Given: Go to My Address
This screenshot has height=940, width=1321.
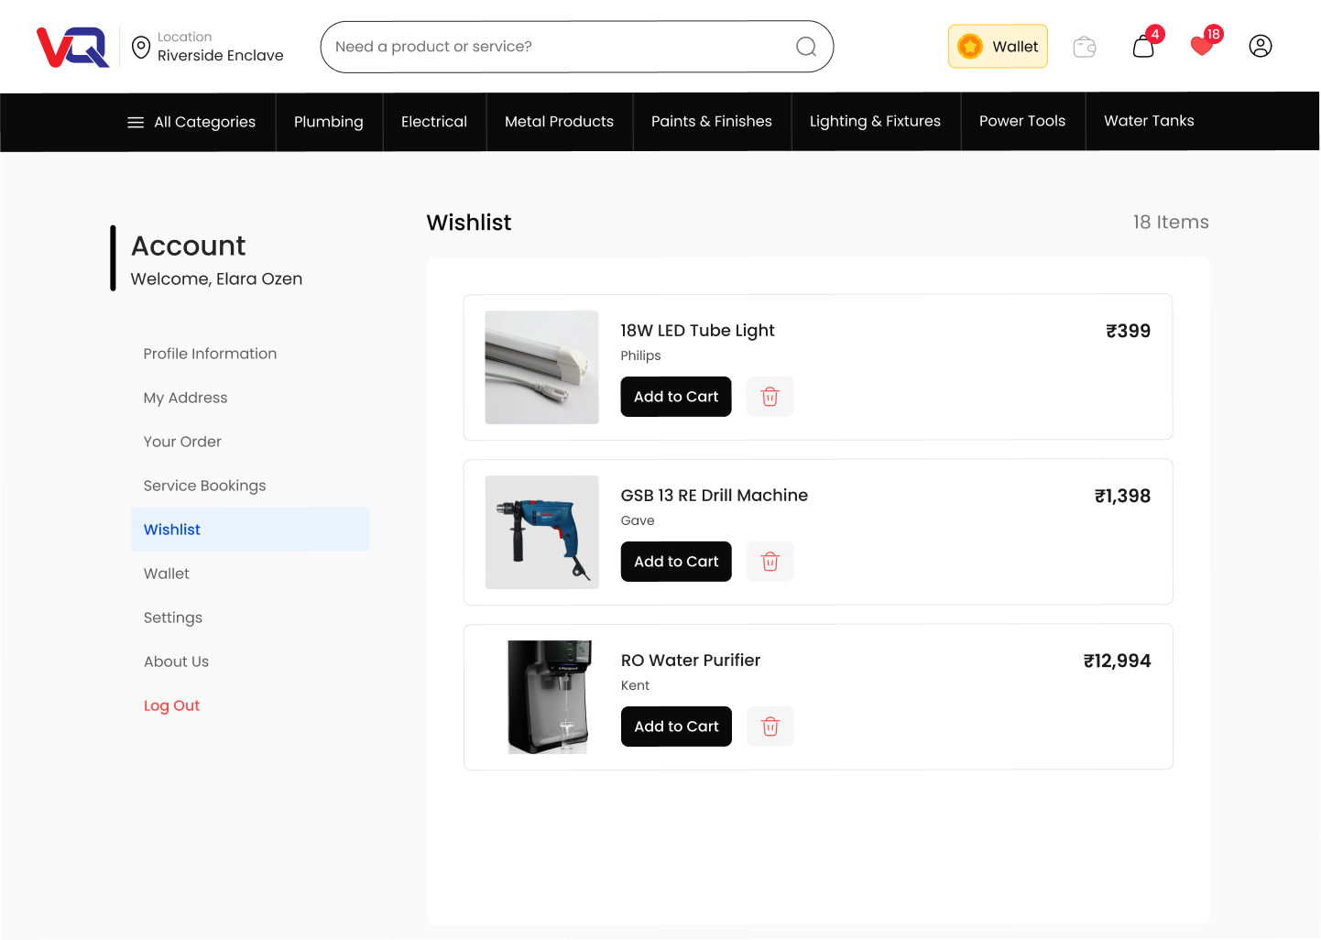Looking at the screenshot, I should [185, 398].
